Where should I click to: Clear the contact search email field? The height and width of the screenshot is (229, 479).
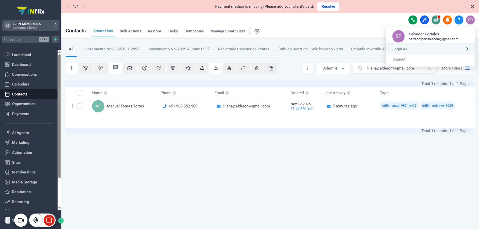(429, 68)
